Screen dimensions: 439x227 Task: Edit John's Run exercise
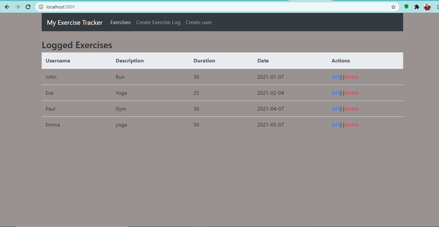tap(336, 77)
